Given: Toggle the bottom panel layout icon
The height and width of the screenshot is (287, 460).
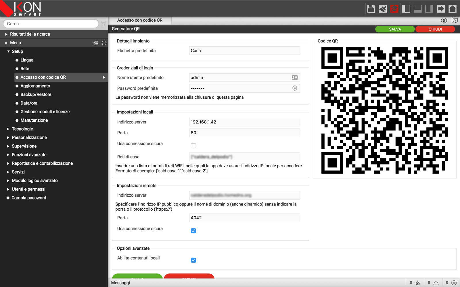Looking at the screenshot, I should 417,9.
